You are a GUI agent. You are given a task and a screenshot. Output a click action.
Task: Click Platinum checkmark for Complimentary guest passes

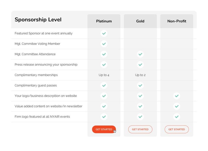104,85
